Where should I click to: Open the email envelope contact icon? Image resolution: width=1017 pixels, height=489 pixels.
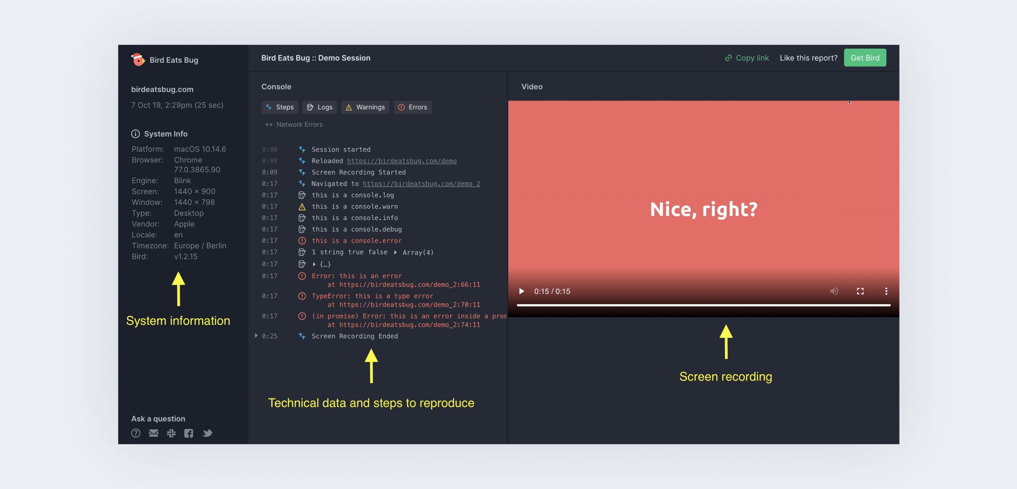pyautogui.click(x=154, y=433)
